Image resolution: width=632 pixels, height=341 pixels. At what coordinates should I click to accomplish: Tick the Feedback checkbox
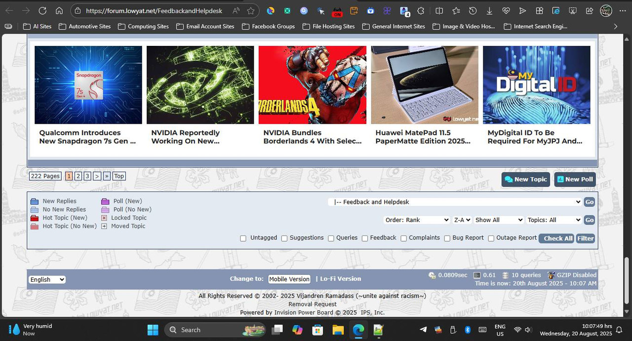click(x=365, y=238)
